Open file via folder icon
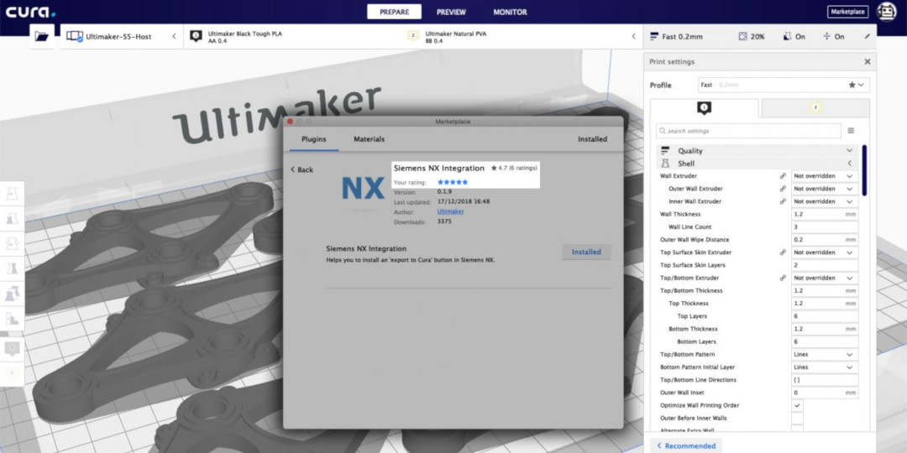Screen dimensions: 907x453 pyautogui.click(x=42, y=36)
